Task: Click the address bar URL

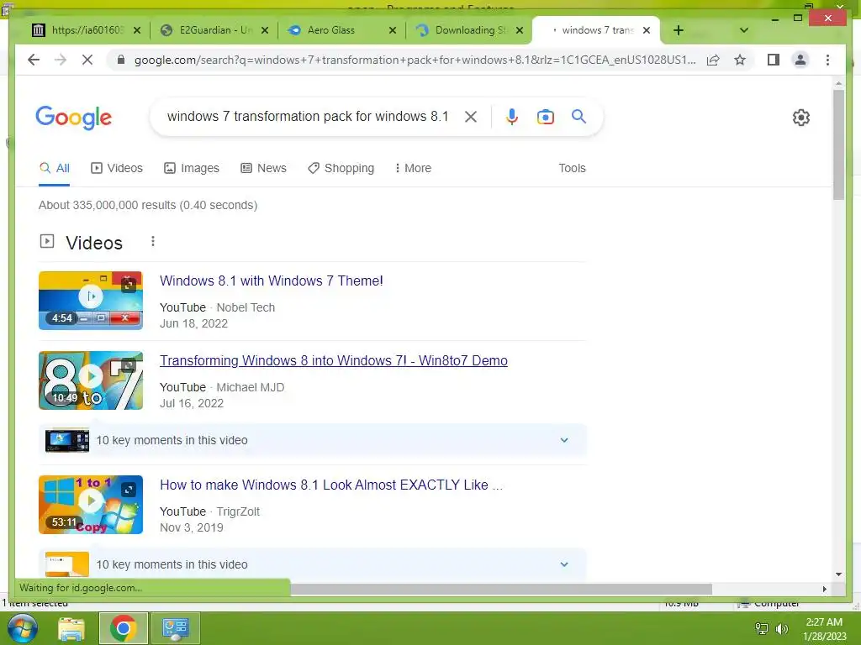Action: tap(415, 60)
